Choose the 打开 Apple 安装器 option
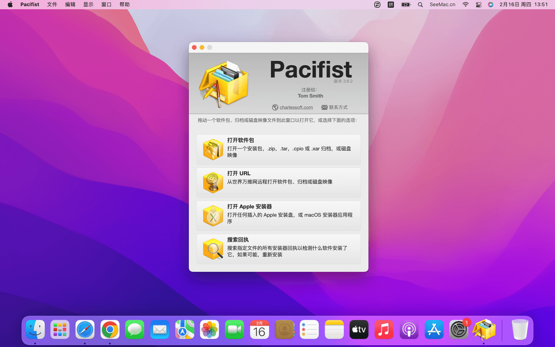Viewport: 555px width, 347px height. (279, 216)
